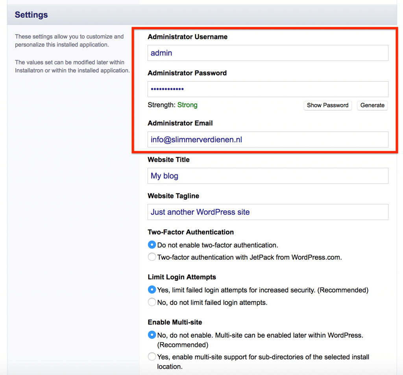Screen dimensions: 403x375
Task: Click the Two-Factor Authentication heading label
Action: pos(190,232)
